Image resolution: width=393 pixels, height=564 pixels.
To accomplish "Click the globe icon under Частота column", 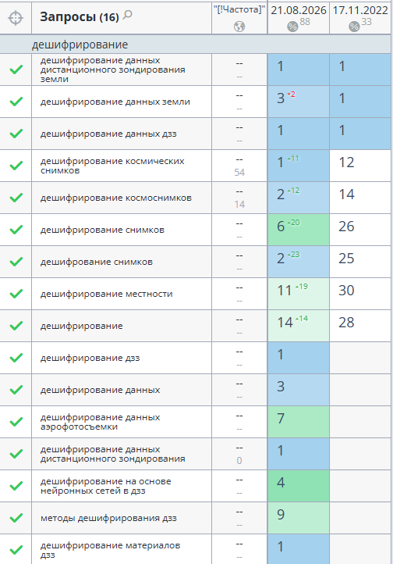I will [239, 27].
